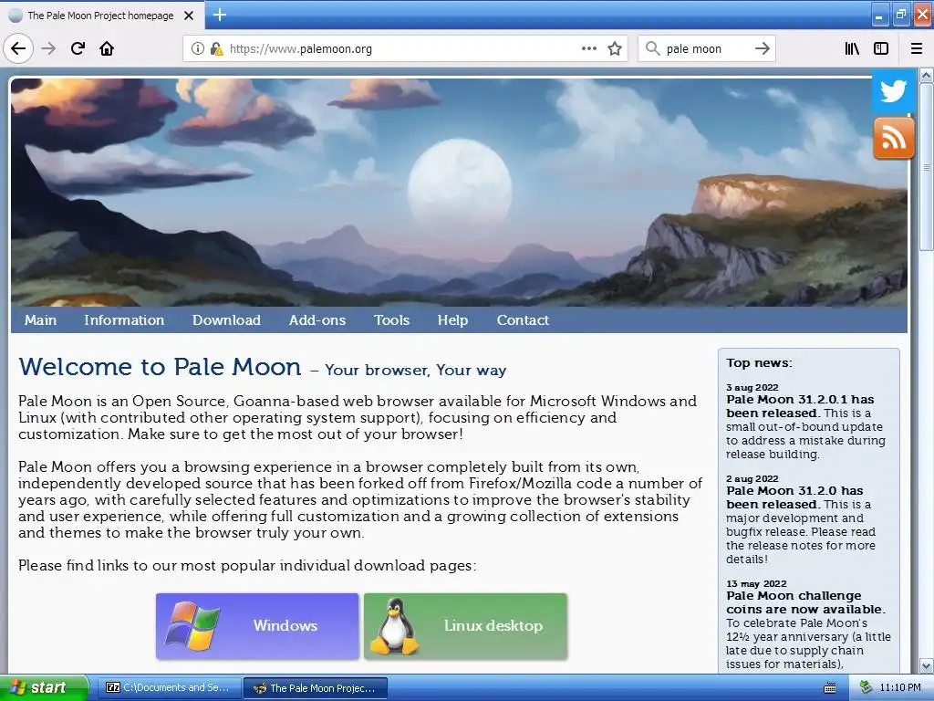The image size is (934, 701).
Task: Open the Main navigation menu item
Action: click(40, 320)
